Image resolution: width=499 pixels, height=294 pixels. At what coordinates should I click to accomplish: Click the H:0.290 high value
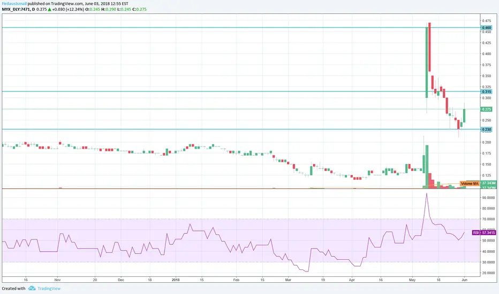[109, 9]
